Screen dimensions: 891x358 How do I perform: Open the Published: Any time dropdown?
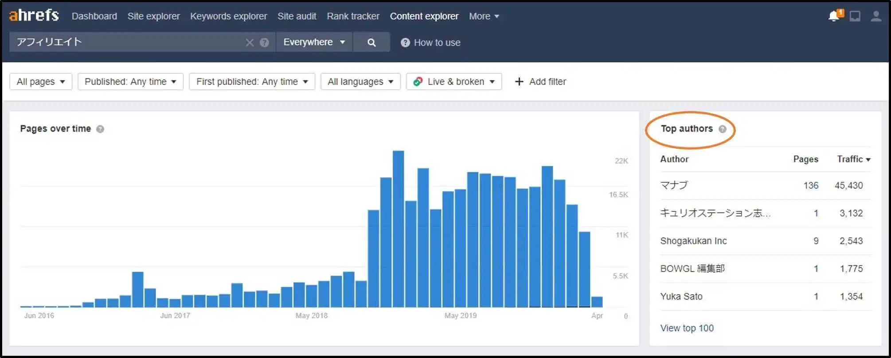130,82
